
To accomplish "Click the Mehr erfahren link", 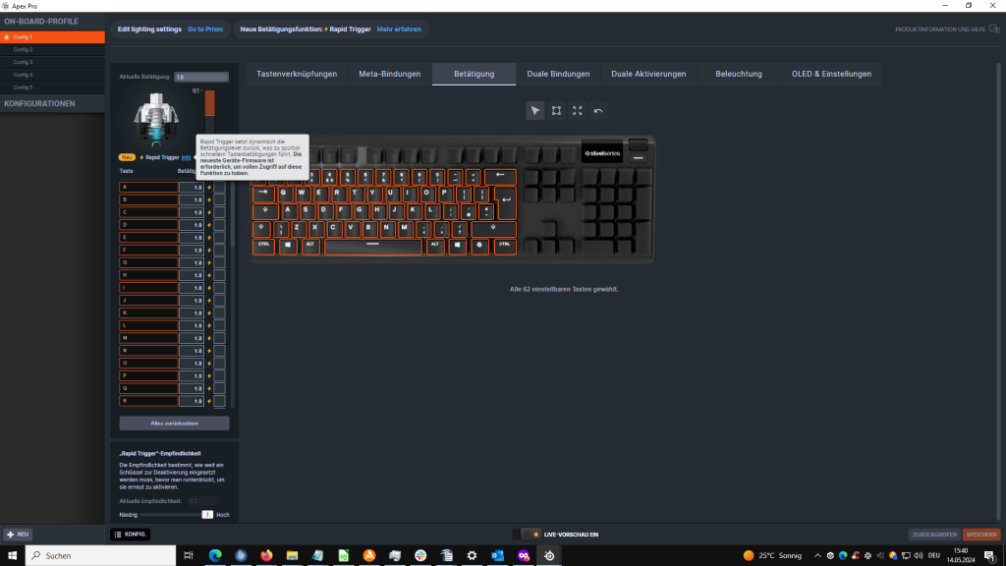I will tap(399, 28).
